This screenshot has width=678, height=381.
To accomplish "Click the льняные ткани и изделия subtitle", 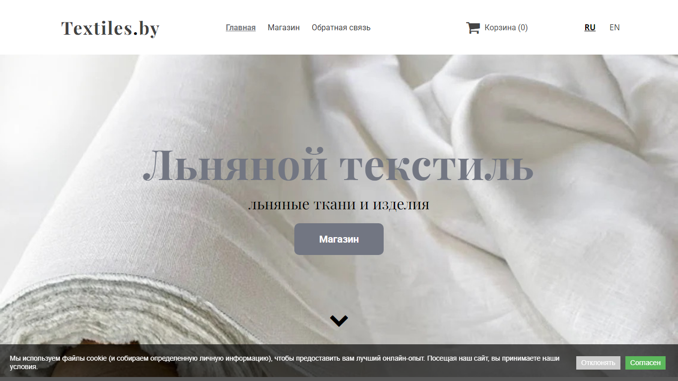I will pos(339,204).
